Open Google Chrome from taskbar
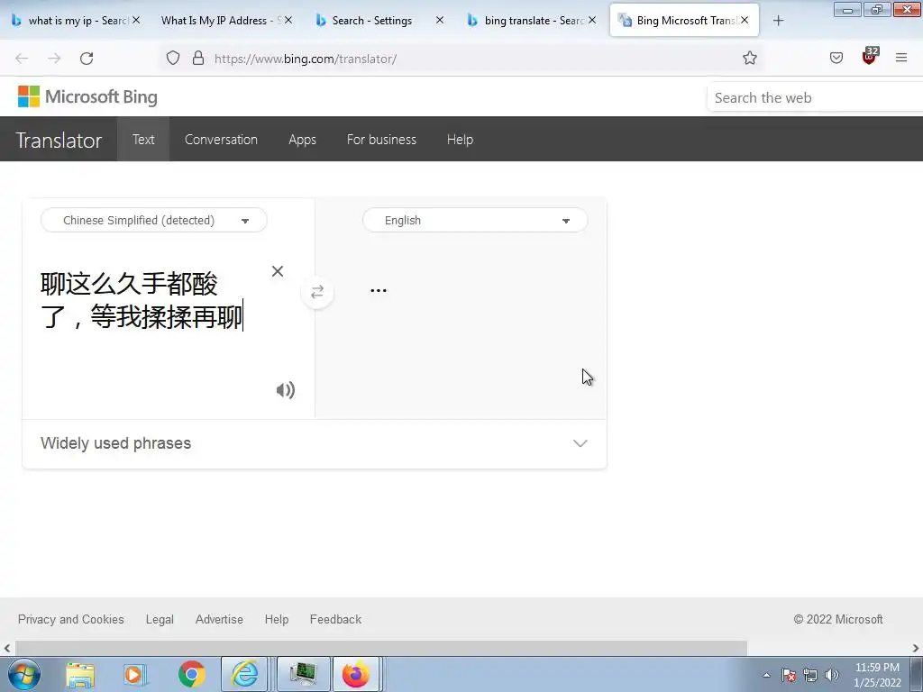The image size is (923, 692). [x=192, y=674]
